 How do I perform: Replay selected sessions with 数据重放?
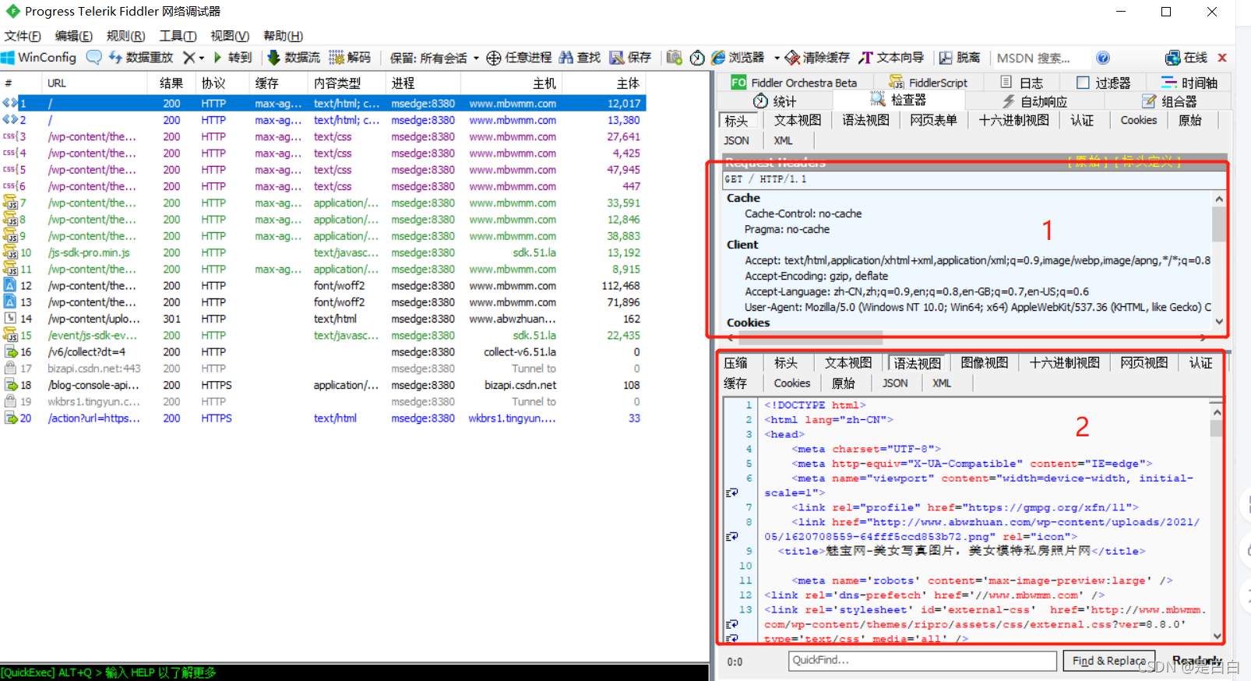(x=140, y=58)
